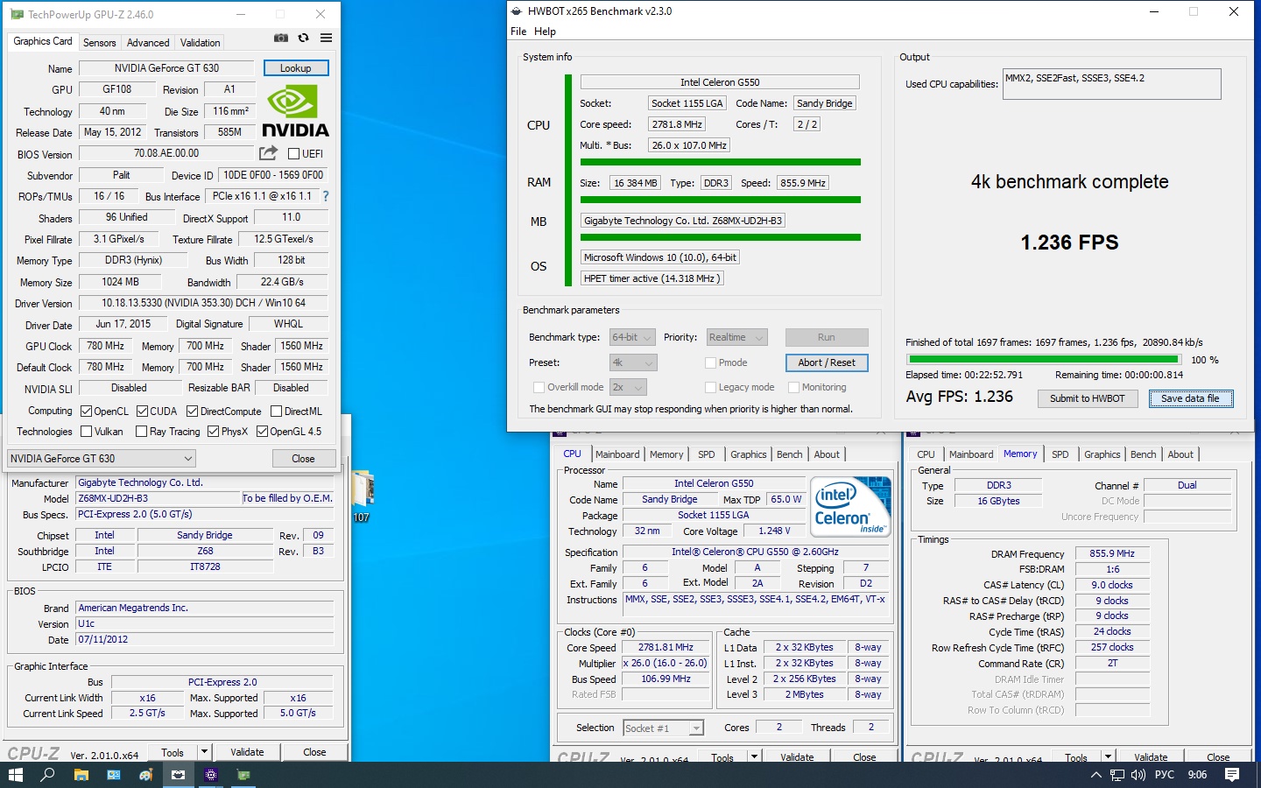Take a GPU-Z screenshot with the camera icon
1261x788 pixels.
(281, 39)
